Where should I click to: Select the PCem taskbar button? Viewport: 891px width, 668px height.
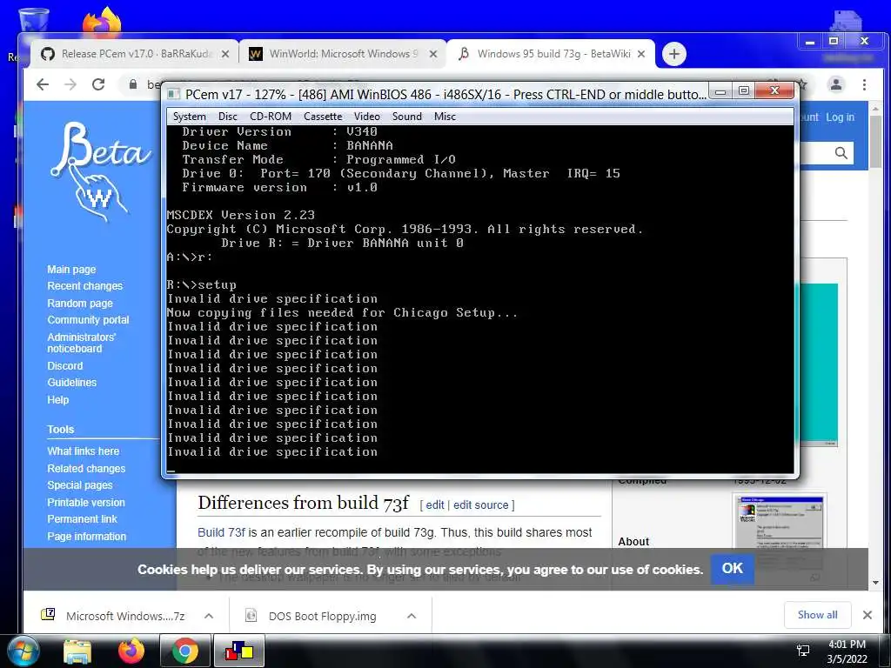pos(239,651)
